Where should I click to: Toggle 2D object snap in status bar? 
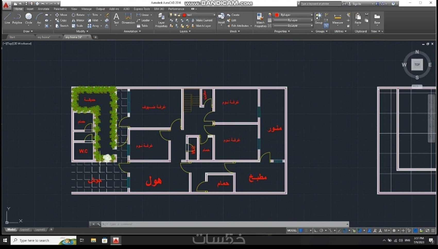345,231
